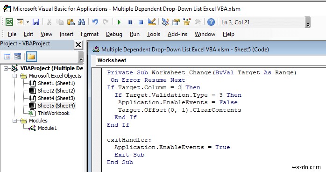Select Sheet1 (Sheet1) in project tree

tap(57, 83)
